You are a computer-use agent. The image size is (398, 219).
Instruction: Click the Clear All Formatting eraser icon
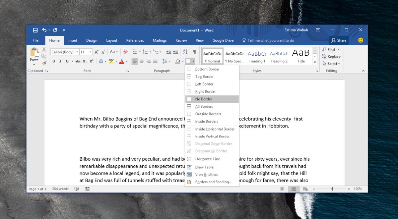[125, 52]
